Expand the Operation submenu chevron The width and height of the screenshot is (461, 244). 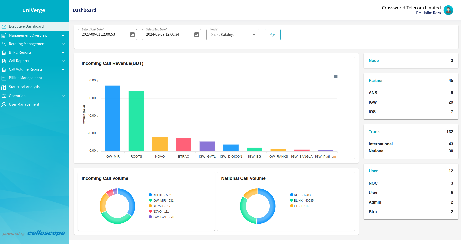63,96
